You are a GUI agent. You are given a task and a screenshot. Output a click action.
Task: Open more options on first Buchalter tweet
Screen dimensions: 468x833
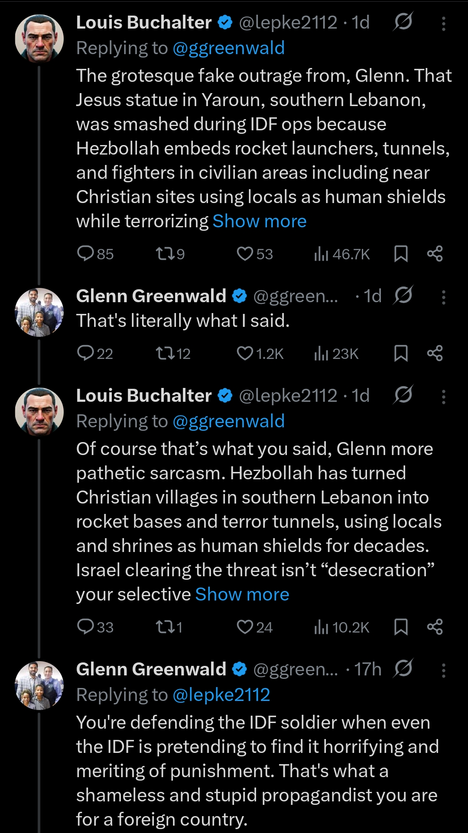click(x=443, y=23)
